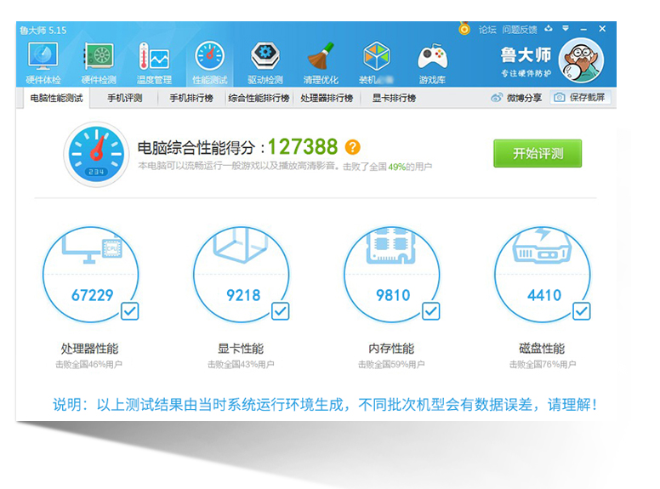This screenshot has height=489, width=660.
Task: Click the disk performance circle 4410
Action: [x=543, y=275]
